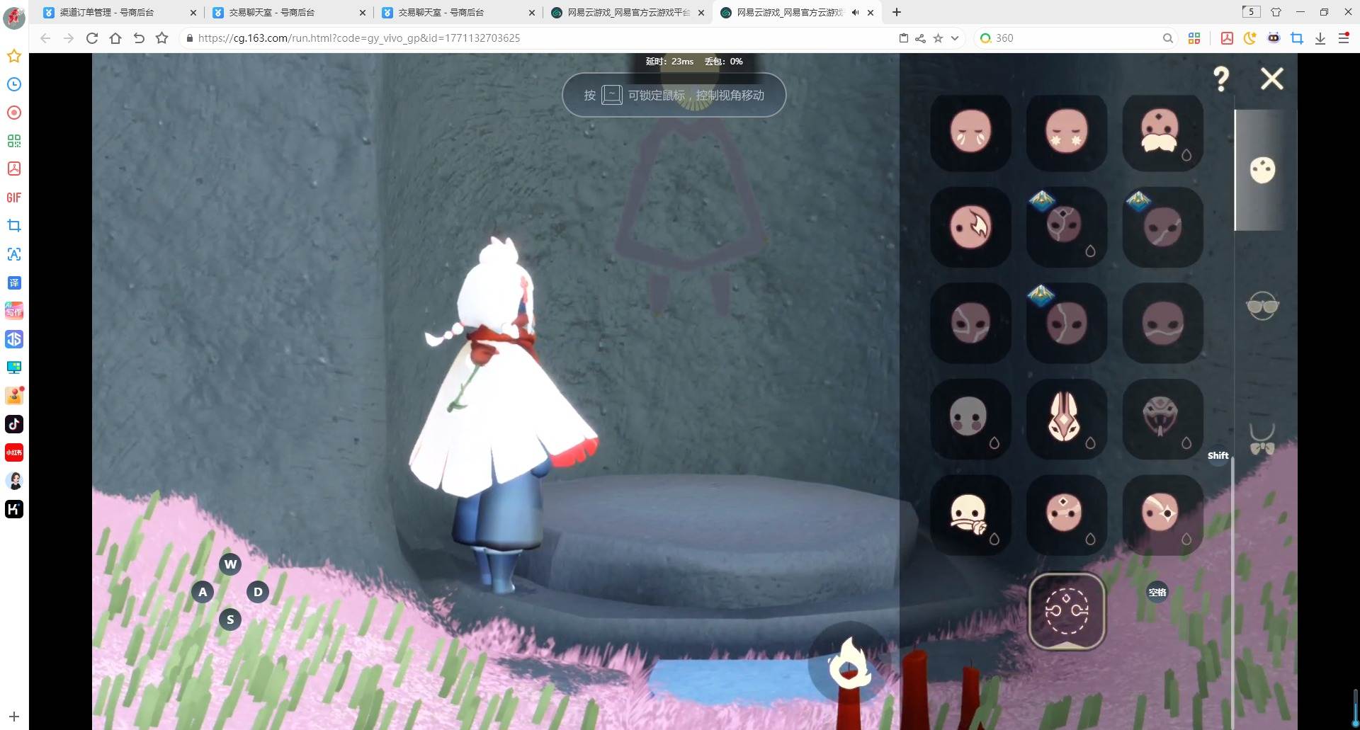Select the pink mask with star eye

[x=1163, y=515]
